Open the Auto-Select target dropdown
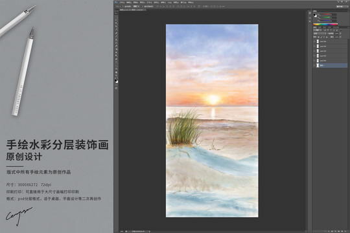This screenshot has width=350, height=233. tap(136, 6)
